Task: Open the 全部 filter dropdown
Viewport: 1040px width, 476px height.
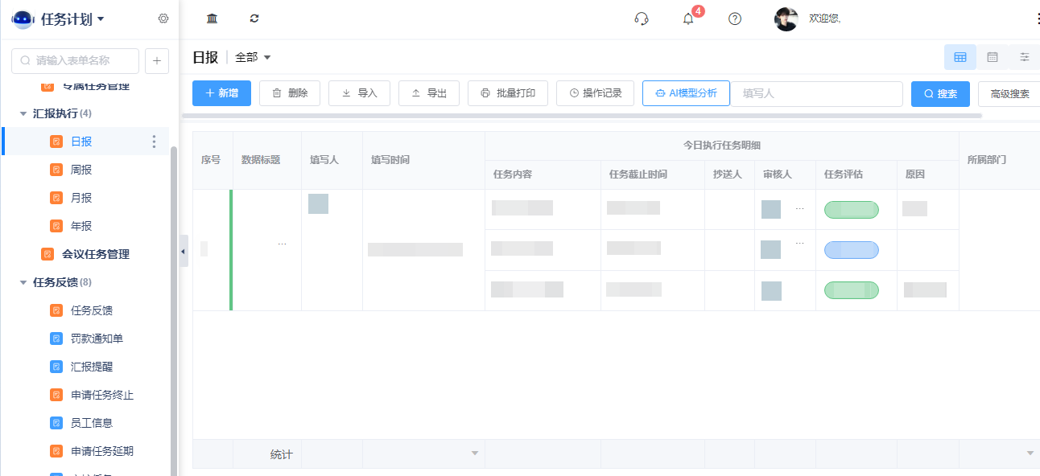Action: [x=253, y=57]
